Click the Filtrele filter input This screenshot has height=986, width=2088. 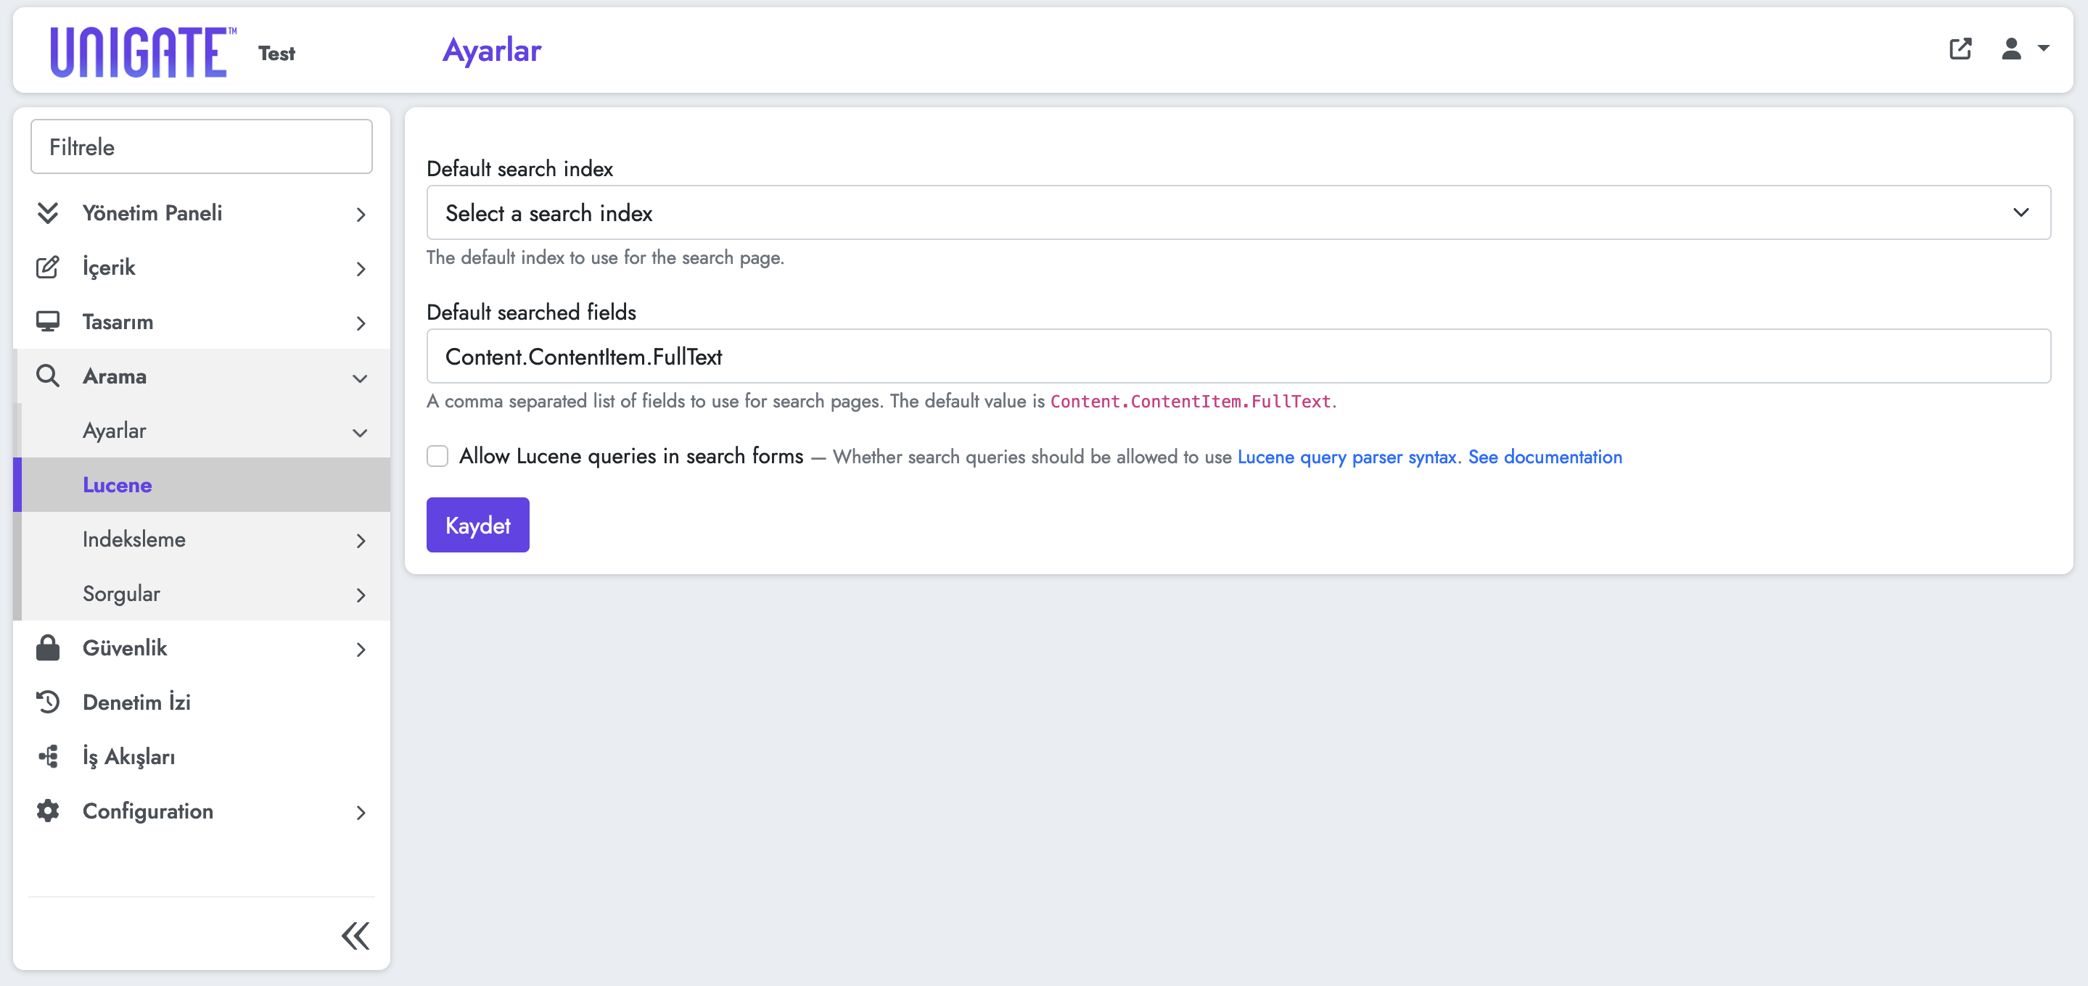tap(202, 146)
